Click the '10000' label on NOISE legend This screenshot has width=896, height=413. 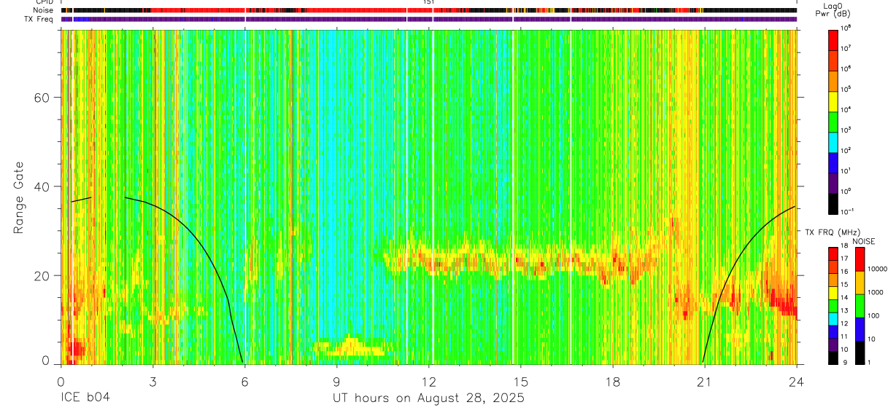pyautogui.click(x=878, y=269)
